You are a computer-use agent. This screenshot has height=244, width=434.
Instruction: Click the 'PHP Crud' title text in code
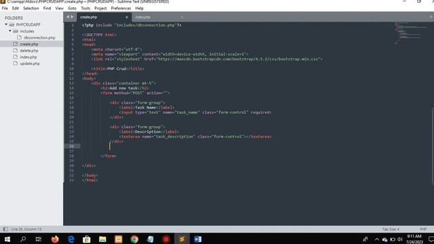tap(116, 68)
